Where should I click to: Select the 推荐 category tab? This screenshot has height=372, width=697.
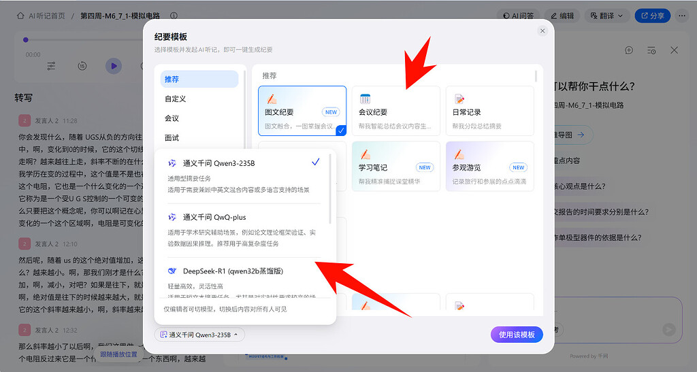point(199,79)
